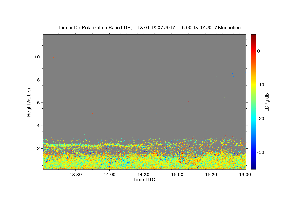Click the 15:00 time axis label
The height and width of the screenshot is (203, 304).
coord(177,175)
